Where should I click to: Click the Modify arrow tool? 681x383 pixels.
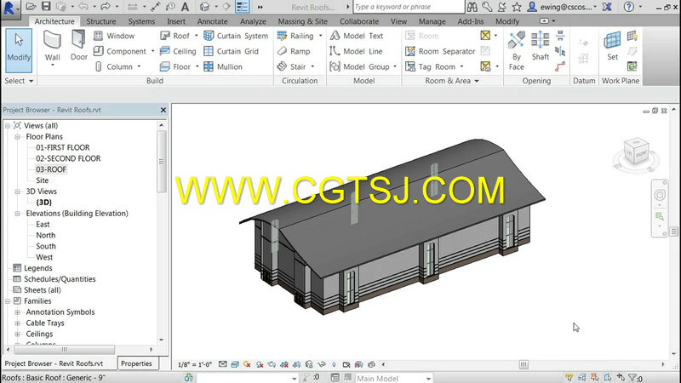[x=19, y=50]
